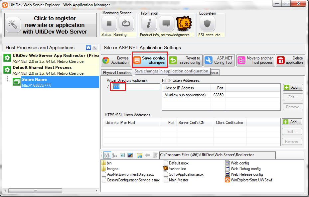Screen dimensions: 309x197
Task: Select UltiDev Web Server App Redirector host process
Action: 51,58
